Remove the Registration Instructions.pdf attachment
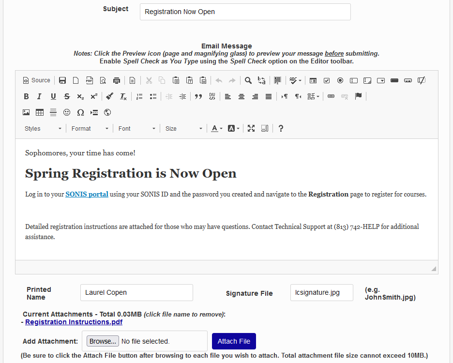The height and width of the screenshot is (363, 453). pyautogui.click(x=74, y=322)
